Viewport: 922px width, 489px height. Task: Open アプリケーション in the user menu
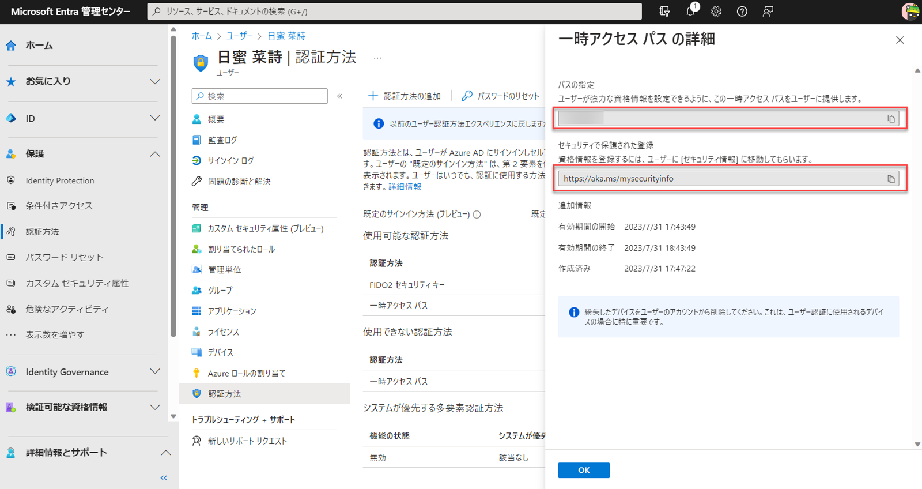(x=232, y=311)
